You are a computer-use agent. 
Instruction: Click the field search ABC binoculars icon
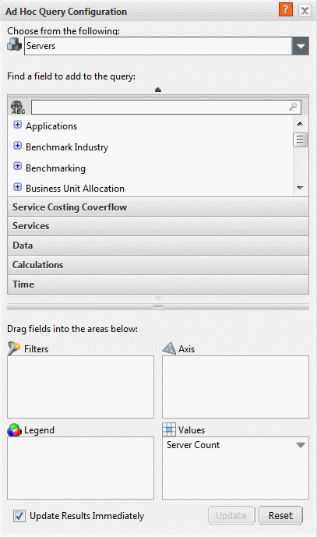point(18,108)
